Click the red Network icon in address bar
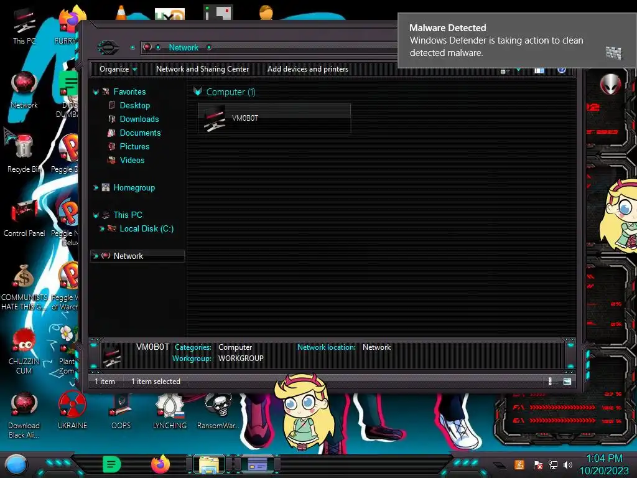 pyautogui.click(x=147, y=47)
